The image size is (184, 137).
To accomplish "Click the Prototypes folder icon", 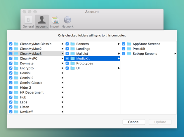I will click(73, 63).
